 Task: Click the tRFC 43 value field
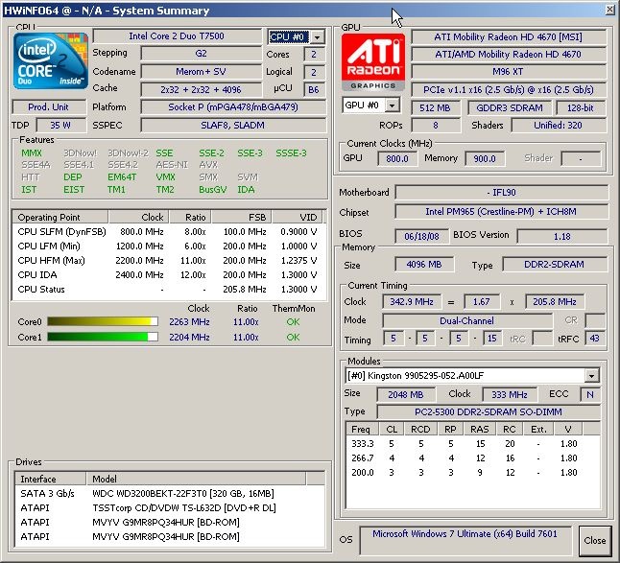[594, 339]
